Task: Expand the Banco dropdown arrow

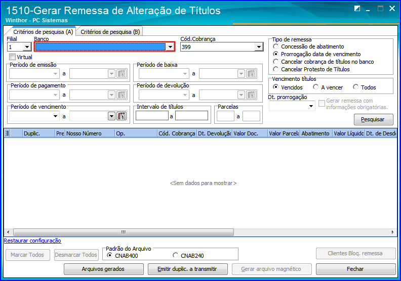Action: pyautogui.click(x=170, y=47)
